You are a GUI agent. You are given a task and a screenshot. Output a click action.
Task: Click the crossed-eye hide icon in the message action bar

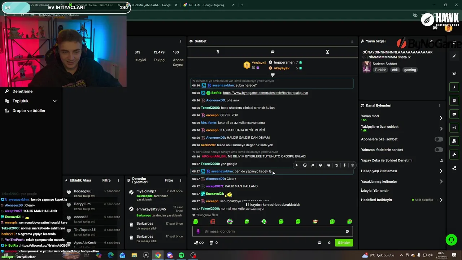click(313, 165)
